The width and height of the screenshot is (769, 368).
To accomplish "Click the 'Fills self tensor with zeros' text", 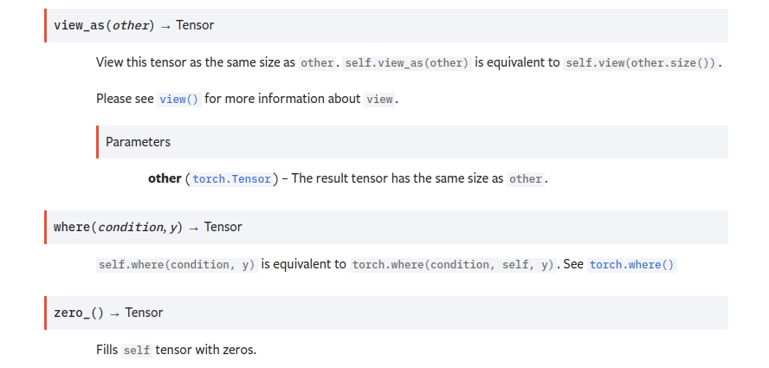I will 177,351.
